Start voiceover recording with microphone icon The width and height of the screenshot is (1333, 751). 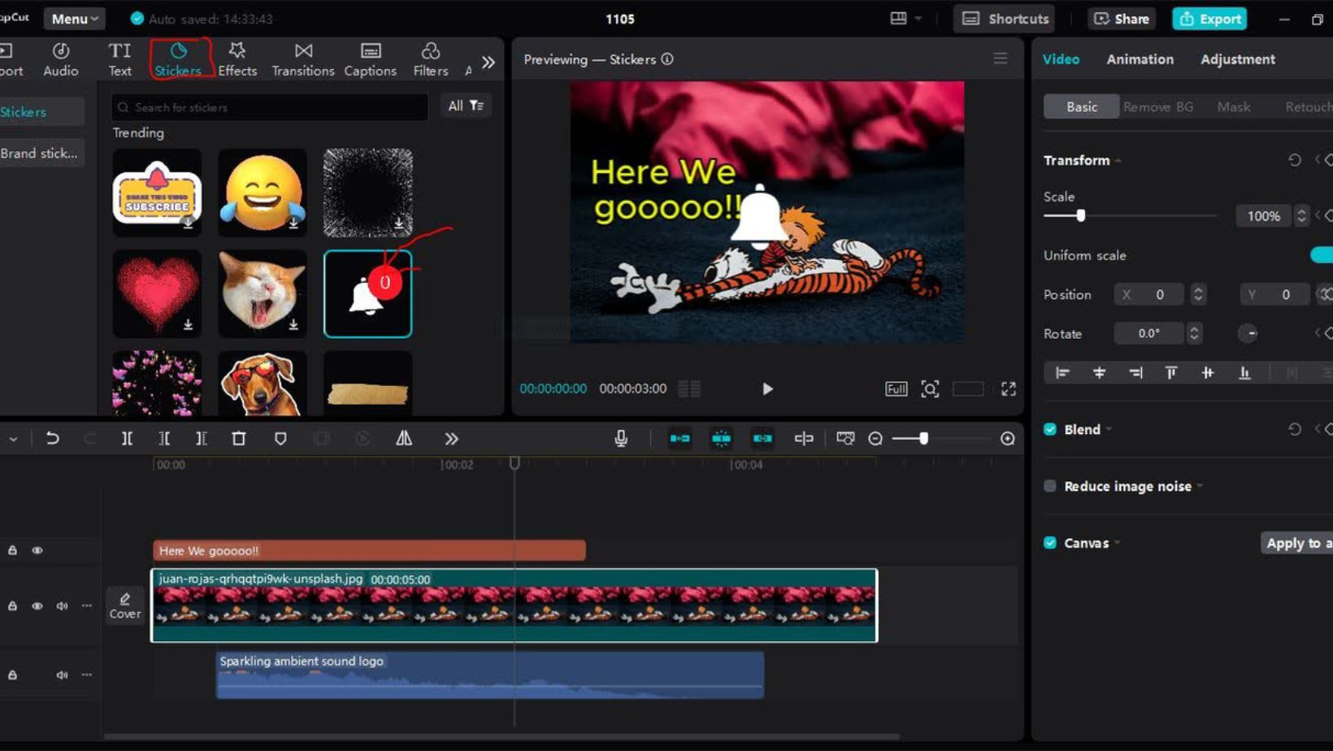[x=621, y=439]
